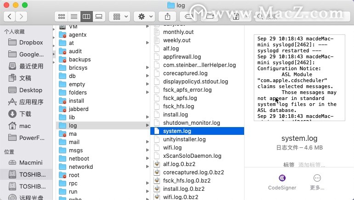
Task: Open Google Drive folder in the sidebar
Action: click(x=25, y=54)
